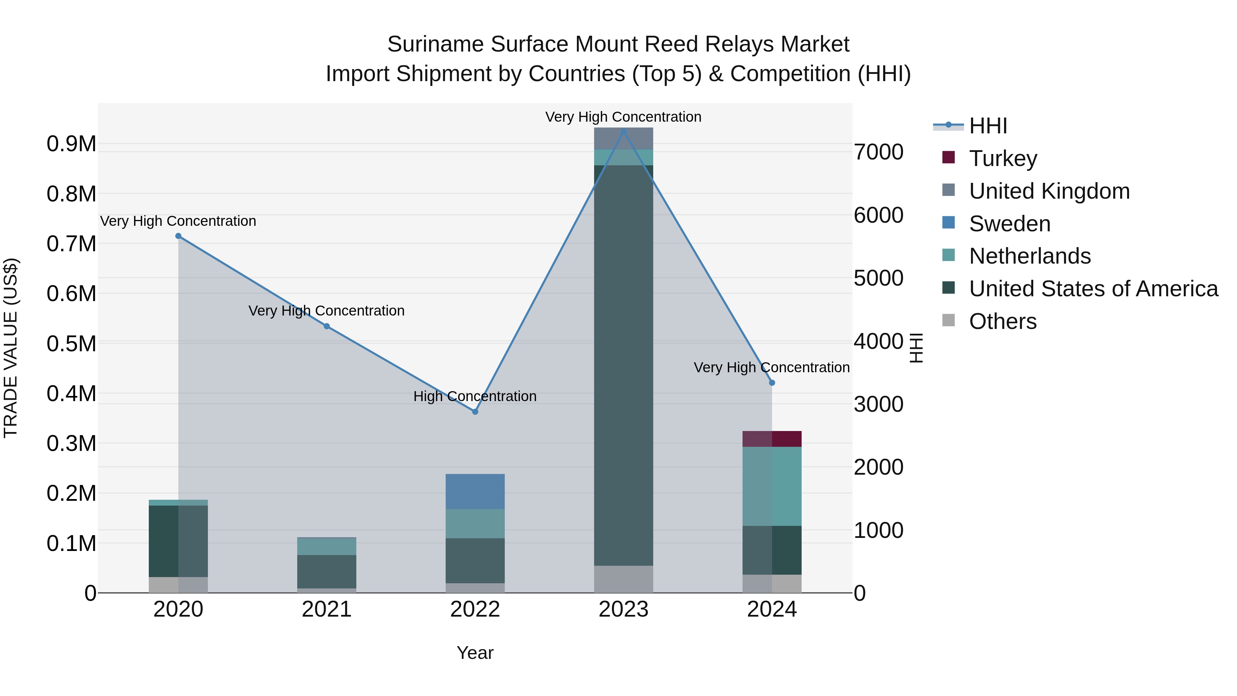The width and height of the screenshot is (1237, 696).
Task: Click the High Concentration annotation for 2022
Action: pyautogui.click(x=475, y=396)
